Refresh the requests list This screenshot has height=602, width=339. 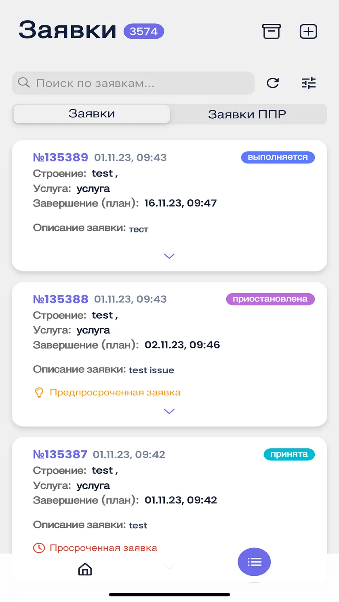(273, 83)
